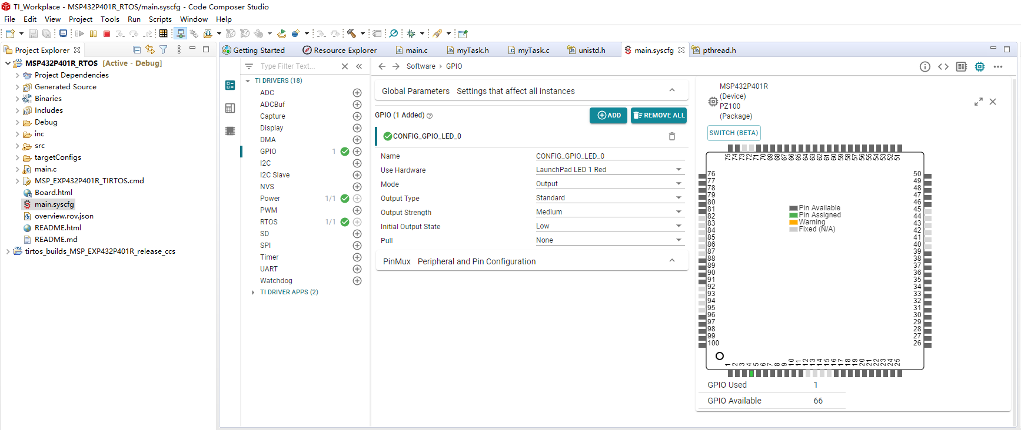Open the three-dot more options menu
1021x430 pixels.
click(x=998, y=67)
